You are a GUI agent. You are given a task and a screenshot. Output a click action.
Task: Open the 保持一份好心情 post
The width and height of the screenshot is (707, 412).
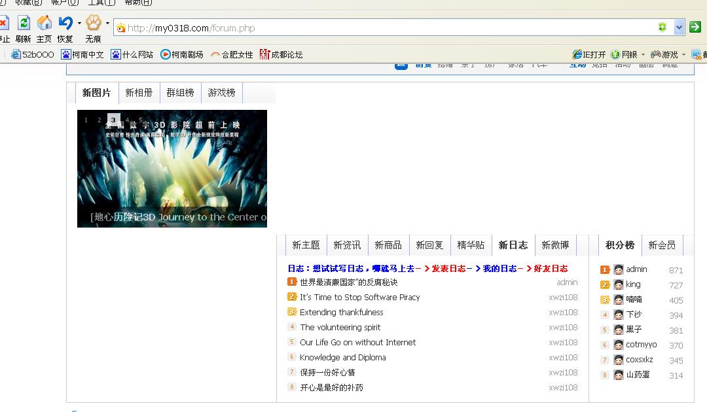coord(328,372)
